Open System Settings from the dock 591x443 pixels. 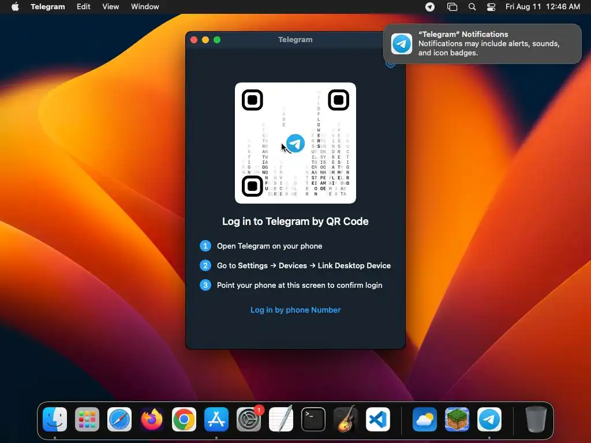249,419
